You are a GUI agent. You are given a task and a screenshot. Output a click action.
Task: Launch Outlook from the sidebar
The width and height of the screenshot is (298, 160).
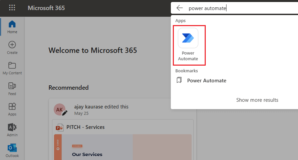point(12,151)
